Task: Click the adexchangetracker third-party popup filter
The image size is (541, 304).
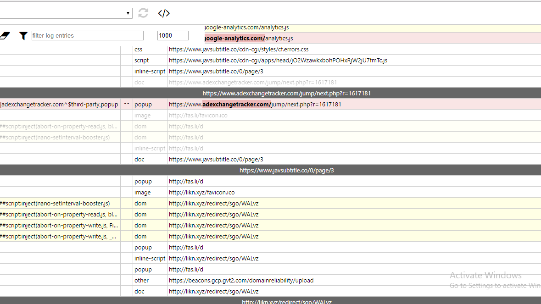Action: coord(59,104)
